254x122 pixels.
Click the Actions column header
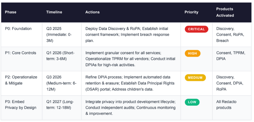[131, 12]
